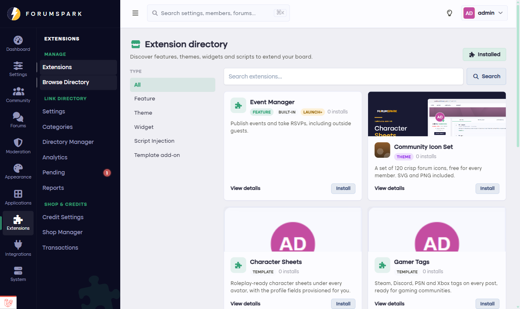Open Link Directory Settings

point(78,111)
